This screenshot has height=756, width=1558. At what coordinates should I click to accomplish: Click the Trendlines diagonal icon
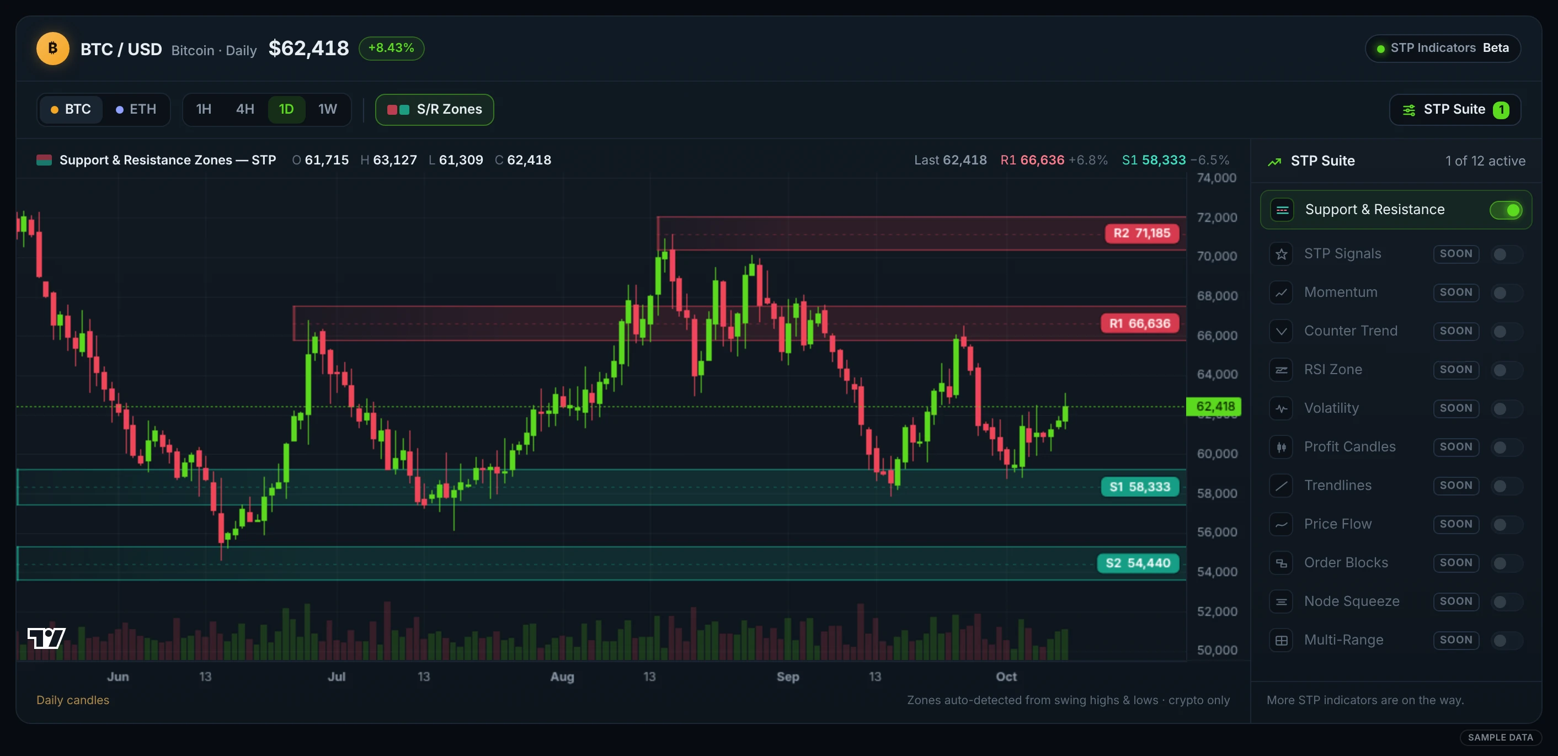click(1281, 486)
